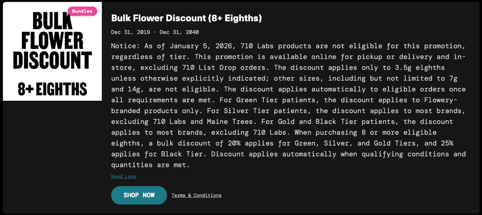Click the '3.5g eighths' text in the description

pyautogui.click(x=420, y=68)
